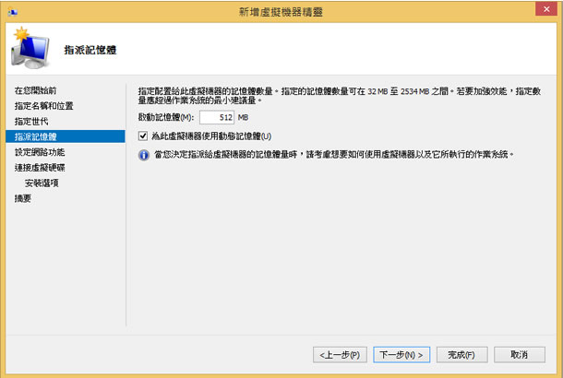Close the wizard window
This screenshot has width=563, height=378.
point(546,9)
